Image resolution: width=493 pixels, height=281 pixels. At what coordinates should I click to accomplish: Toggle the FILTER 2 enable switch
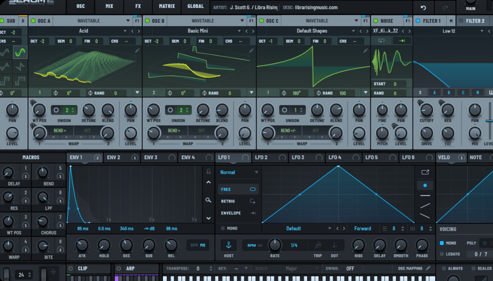point(461,21)
